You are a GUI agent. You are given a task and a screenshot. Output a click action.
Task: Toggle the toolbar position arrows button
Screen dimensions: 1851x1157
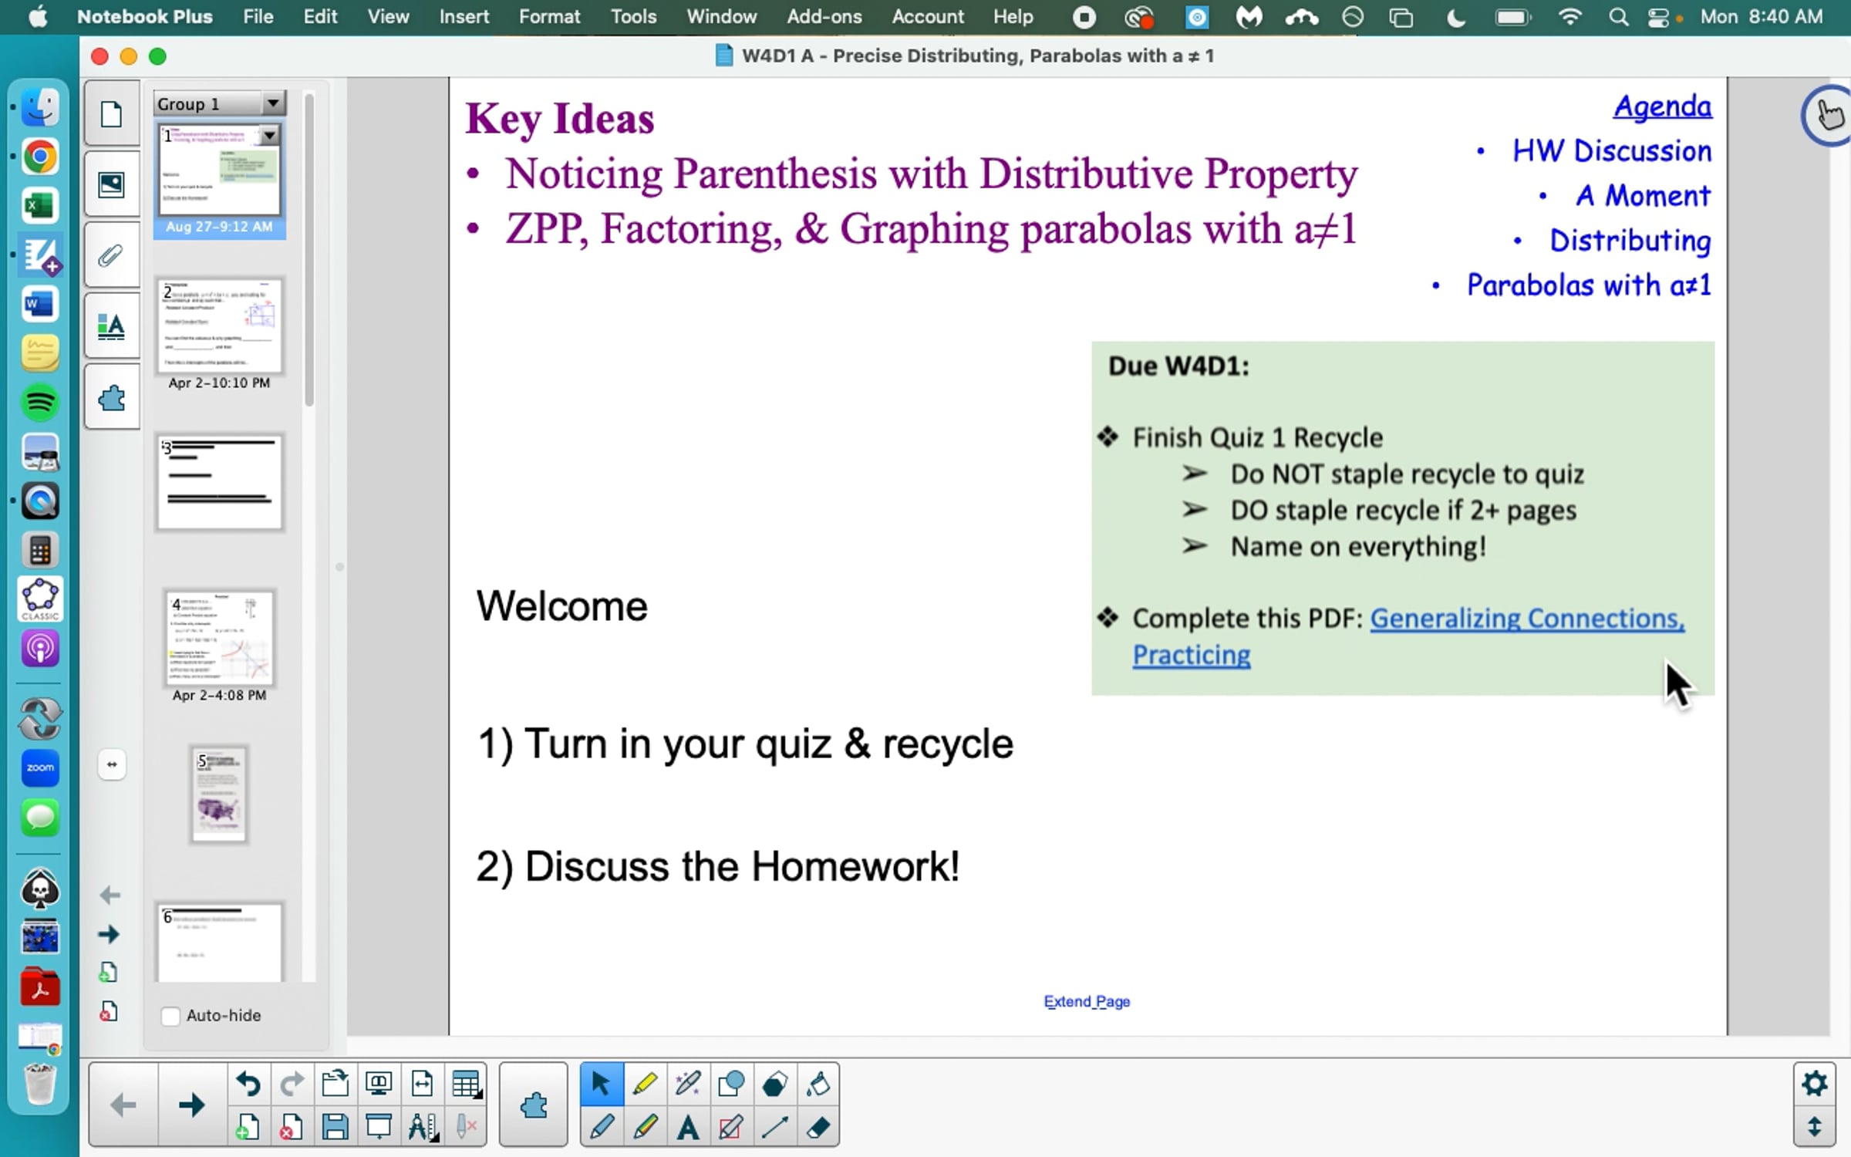[x=1814, y=1128]
